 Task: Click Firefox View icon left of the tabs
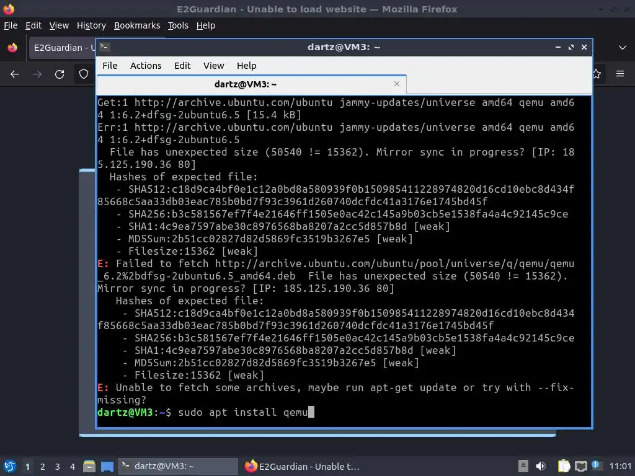pos(12,47)
